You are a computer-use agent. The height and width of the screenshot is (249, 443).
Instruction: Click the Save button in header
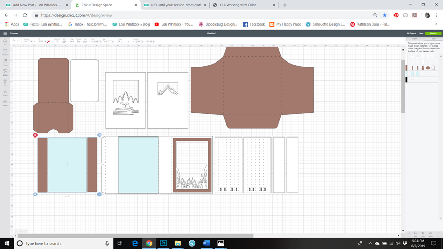421,33
